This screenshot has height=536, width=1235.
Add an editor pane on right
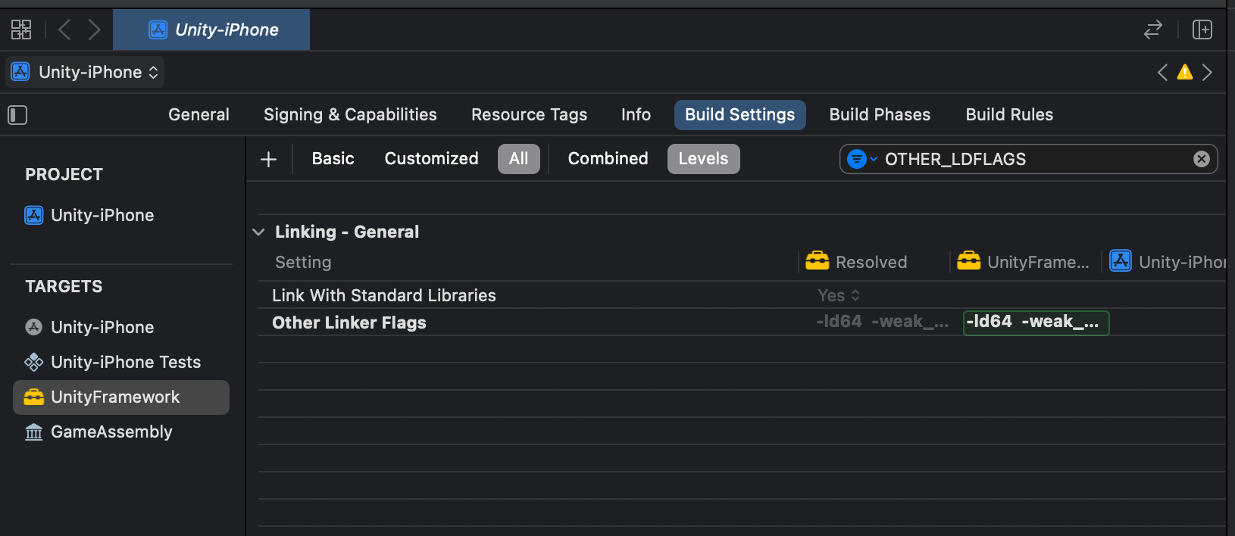(1202, 30)
